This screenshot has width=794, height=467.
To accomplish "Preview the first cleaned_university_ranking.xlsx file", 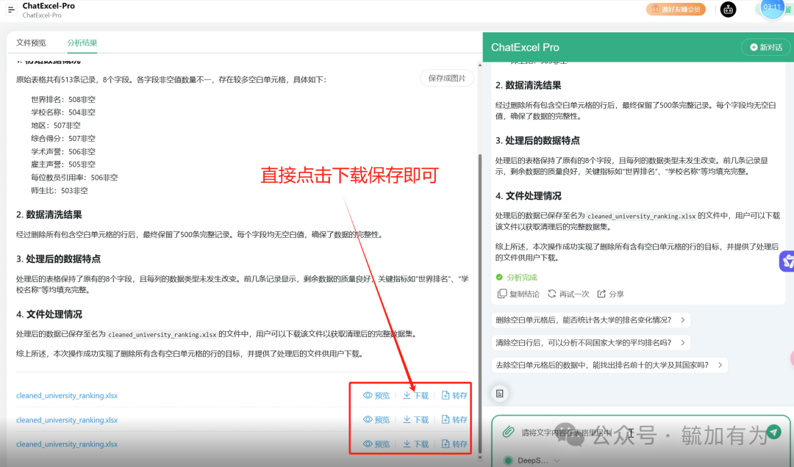I will point(376,395).
